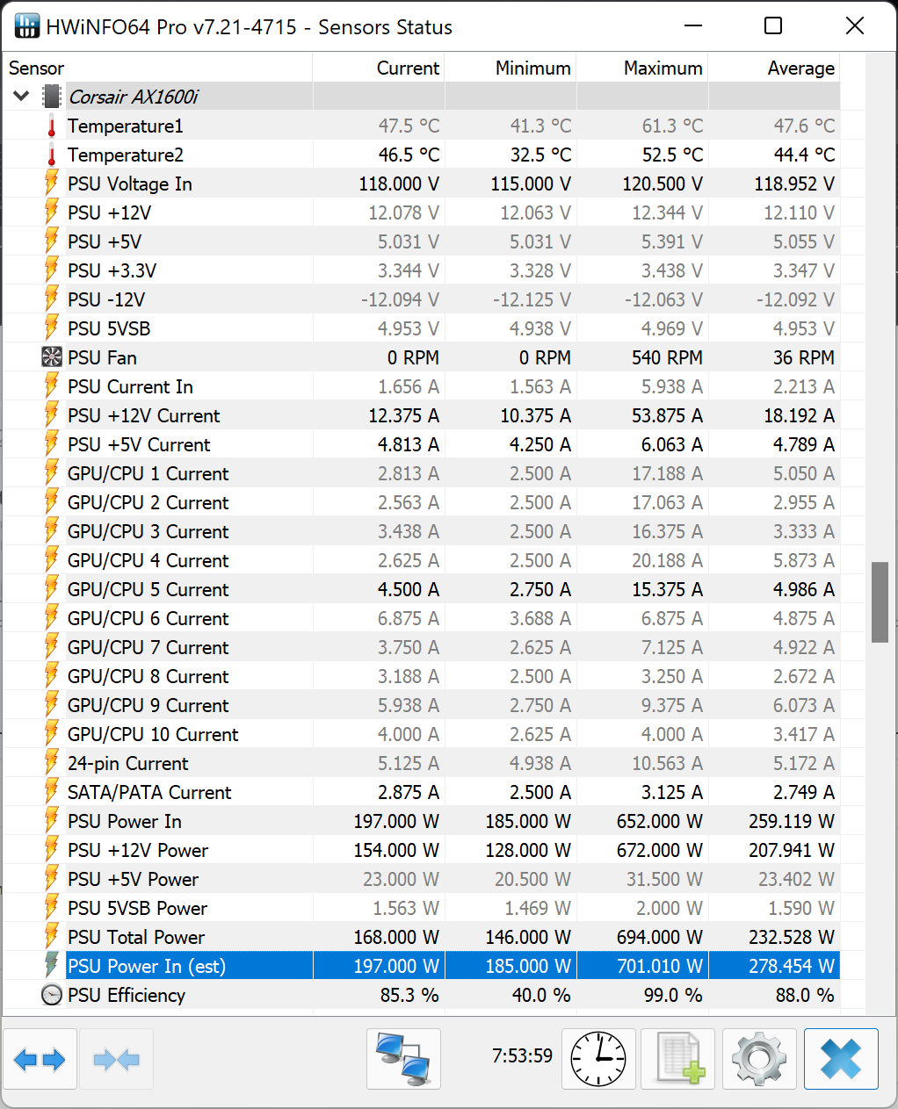Click the PSU Fan icon
Image resolution: width=898 pixels, height=1109 pixels.
pos(52,357)
